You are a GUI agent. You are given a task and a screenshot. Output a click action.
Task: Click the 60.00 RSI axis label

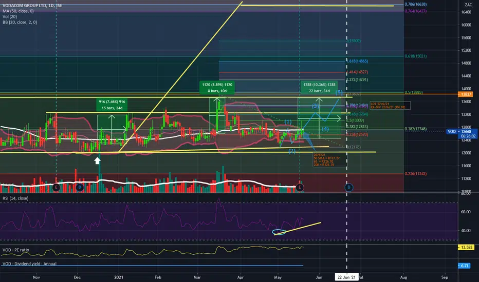tap(466, 212)
